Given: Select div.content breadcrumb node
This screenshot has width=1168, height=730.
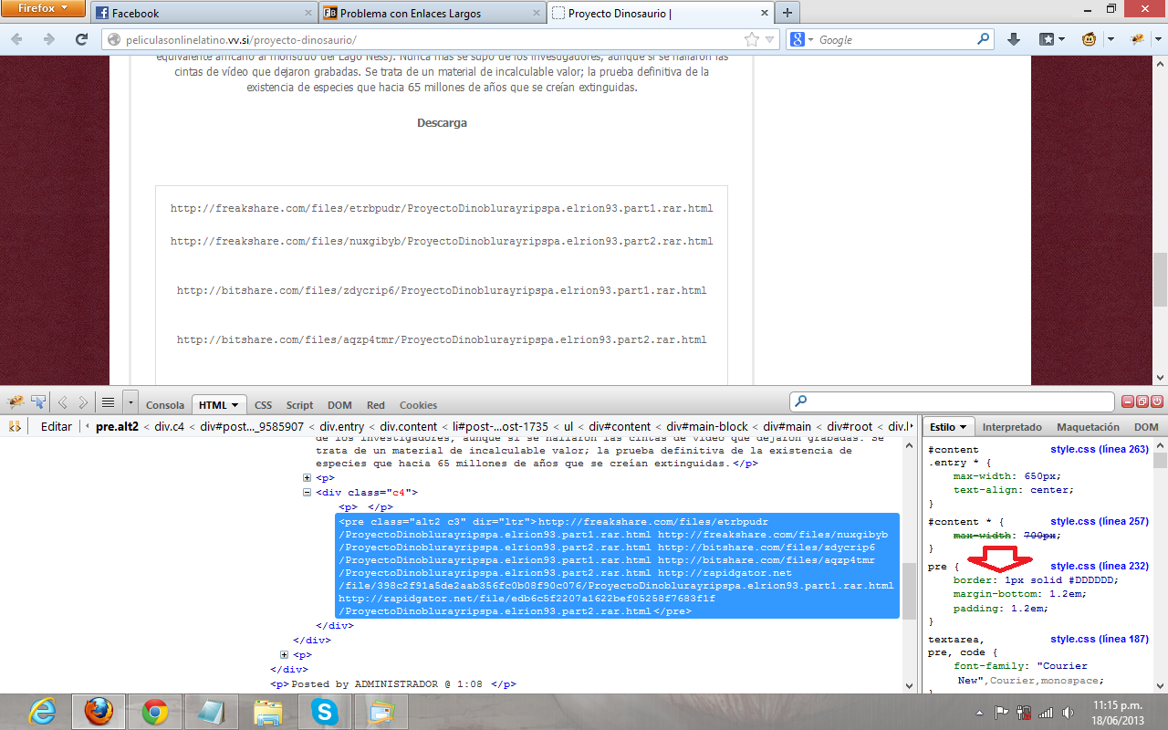Looking at the screenshot, I should 408,426.
